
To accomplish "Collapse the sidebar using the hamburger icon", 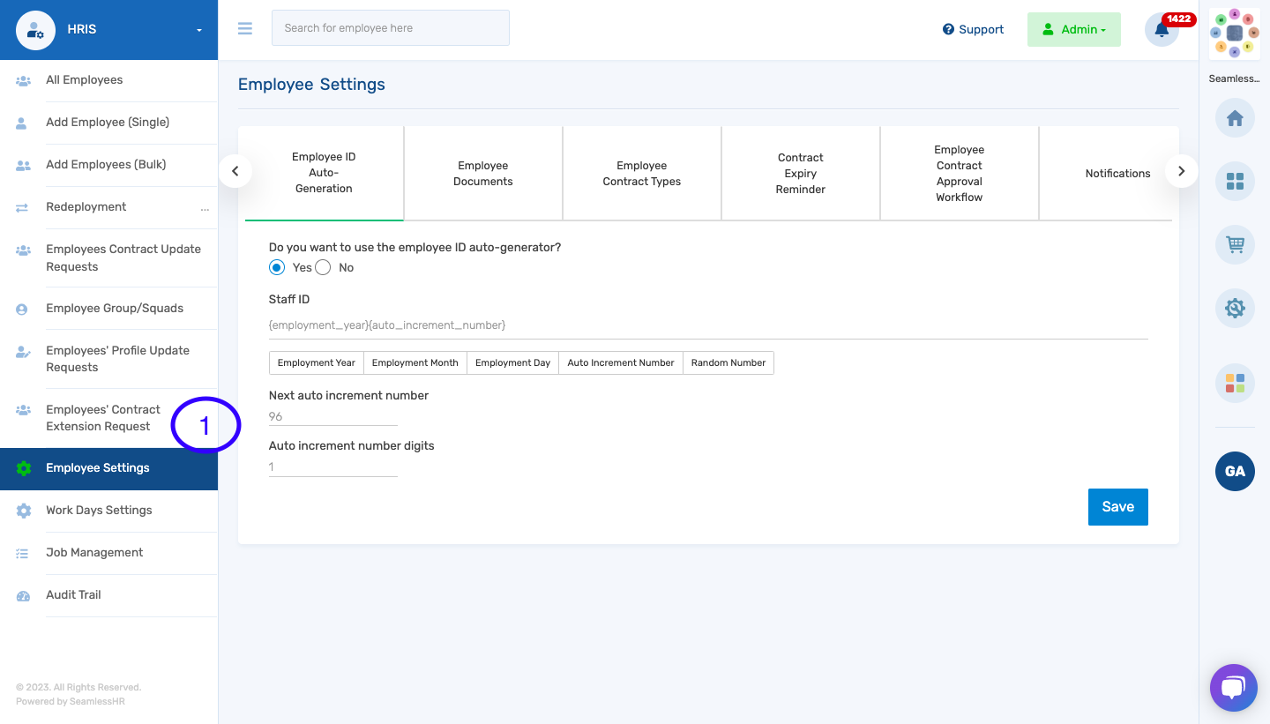I will tap(244, 27).
